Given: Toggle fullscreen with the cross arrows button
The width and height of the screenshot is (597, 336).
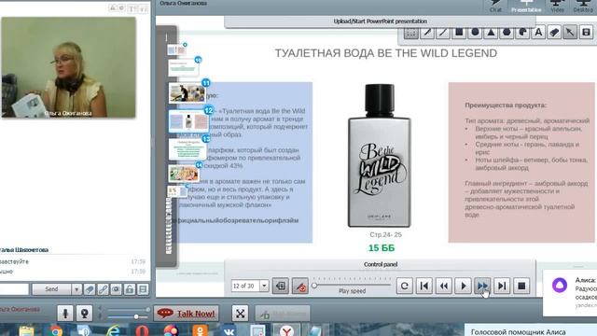Looking at the screenshot, I should 240,314.
